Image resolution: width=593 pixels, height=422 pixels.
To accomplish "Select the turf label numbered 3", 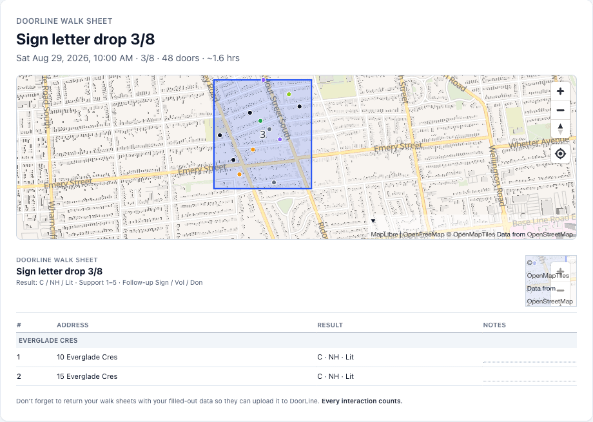I will [263, 135].
